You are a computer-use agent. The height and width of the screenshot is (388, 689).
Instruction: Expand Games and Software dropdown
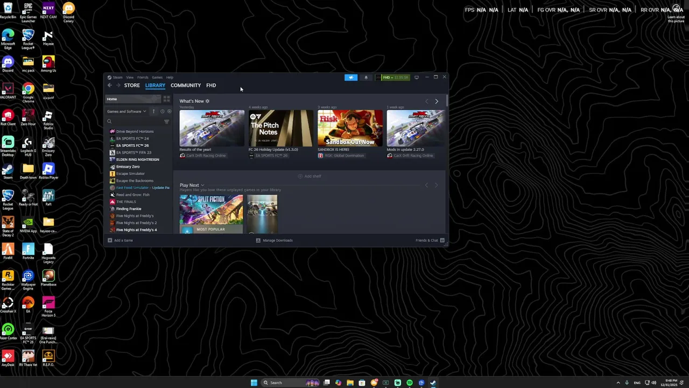tap(126, 112)
